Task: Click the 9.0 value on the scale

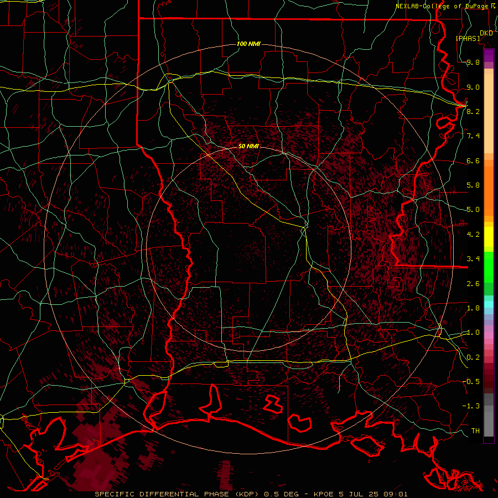Action: pyautogui.click(x=473, y=87)
